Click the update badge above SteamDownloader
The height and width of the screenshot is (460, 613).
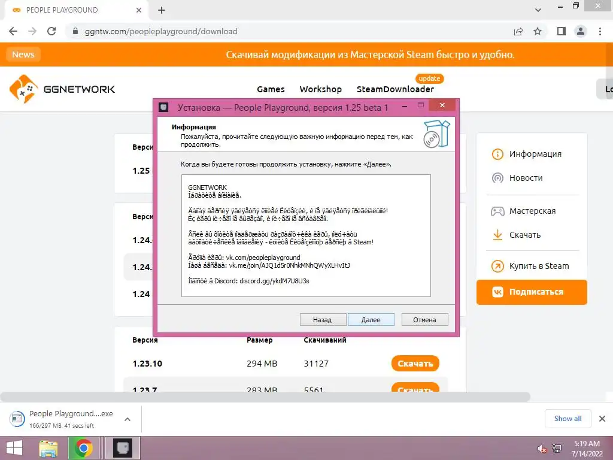(429, 78)
